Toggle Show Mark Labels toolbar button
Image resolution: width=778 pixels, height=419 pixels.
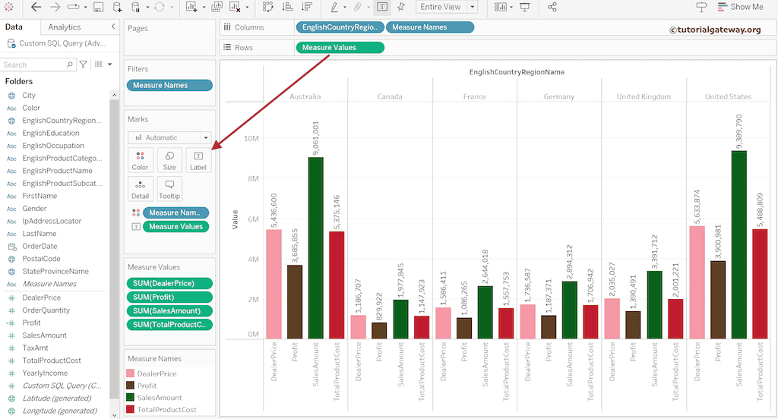point(382,7)
